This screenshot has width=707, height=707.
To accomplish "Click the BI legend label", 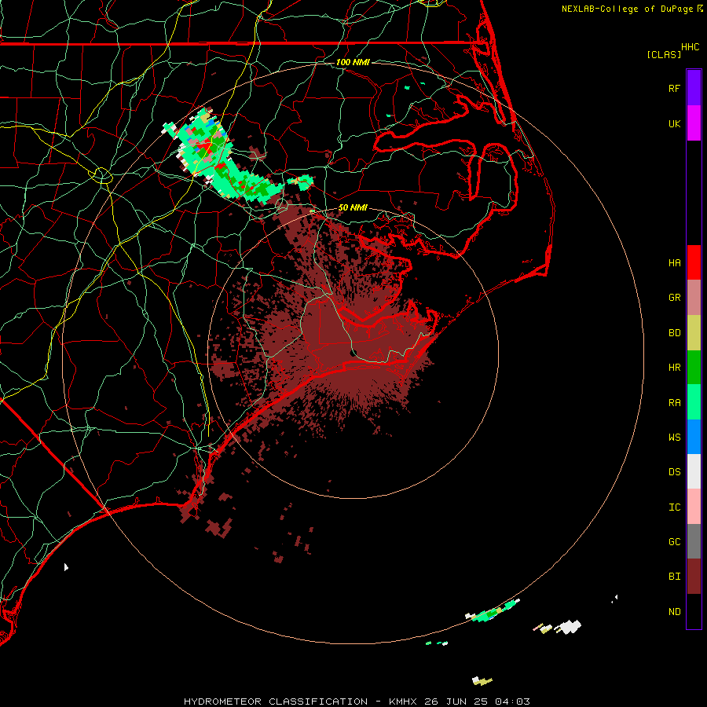I will pyautogui.click(x=674, y=577).
